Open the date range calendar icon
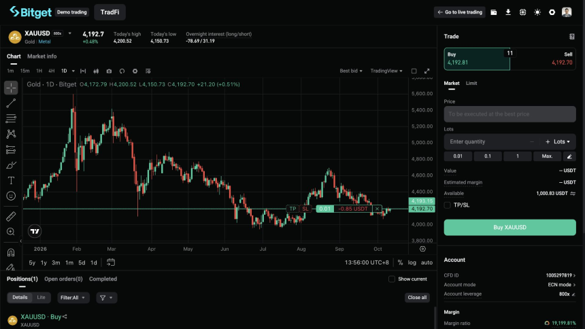Screen dimensions: 585x329 (x=111, y=262)
